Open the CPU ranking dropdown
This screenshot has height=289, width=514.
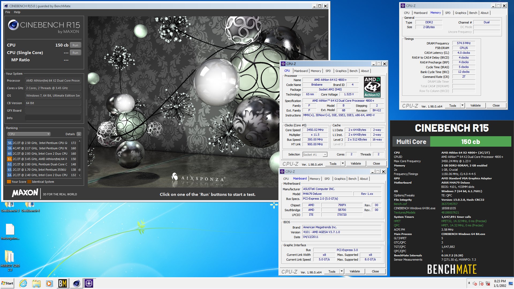tap(29, 134)
